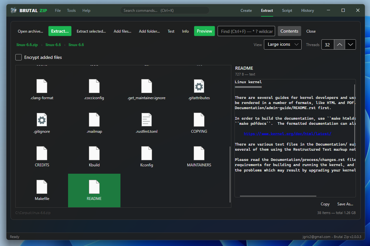Open the Help menu
The height and width of the screenshot is (246, 370).
(86, 11)
